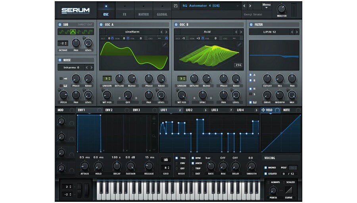Click the Porta knob
The width and height of the screenshot is (357, 203).
(273, 190)
